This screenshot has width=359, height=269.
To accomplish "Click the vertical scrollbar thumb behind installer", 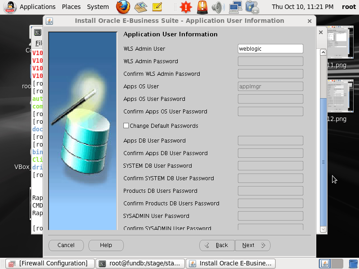I will [x=323, y=162].
